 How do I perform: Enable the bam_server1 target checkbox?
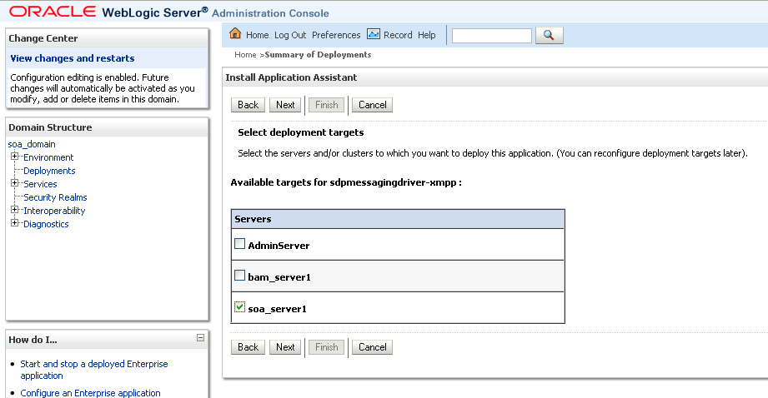(x=240, y=276)
